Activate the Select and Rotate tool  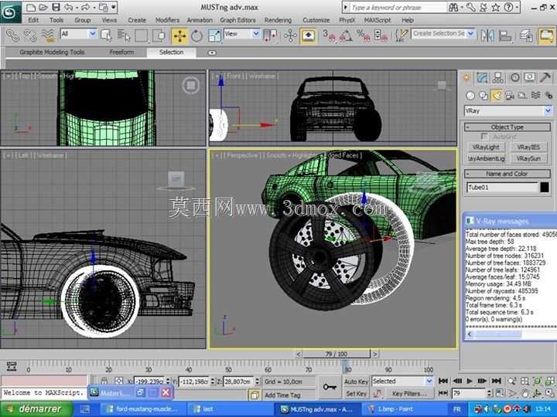coord(196,36)
